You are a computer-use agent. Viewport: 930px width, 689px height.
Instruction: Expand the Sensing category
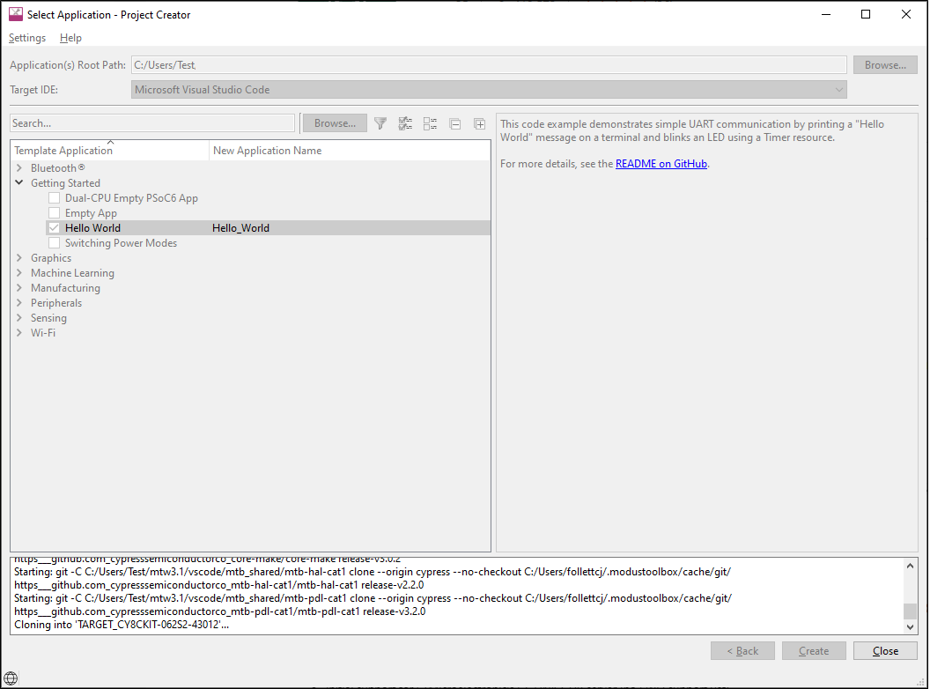pos(19,317)
